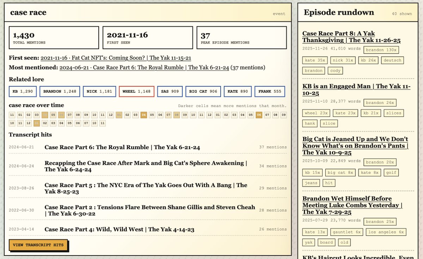Click the kate 23x tag
This screenshot has width=423, height=259.
(345, 113)
